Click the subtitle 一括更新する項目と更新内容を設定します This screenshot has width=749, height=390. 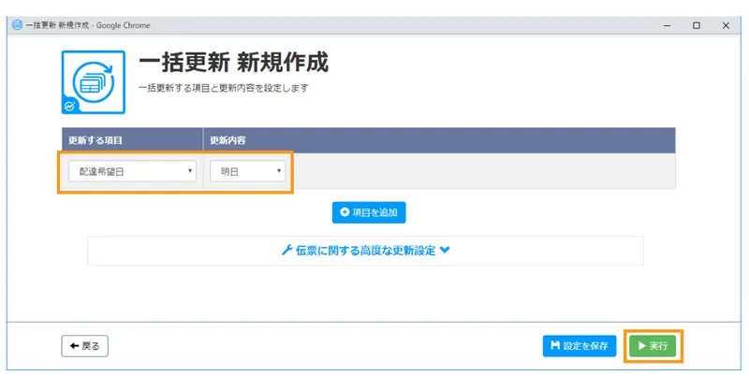click(224, 88)
